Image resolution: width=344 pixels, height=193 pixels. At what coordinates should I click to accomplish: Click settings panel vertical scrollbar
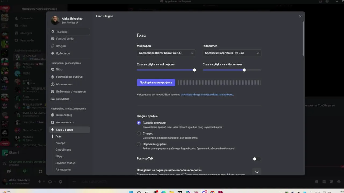coord(303,39)
